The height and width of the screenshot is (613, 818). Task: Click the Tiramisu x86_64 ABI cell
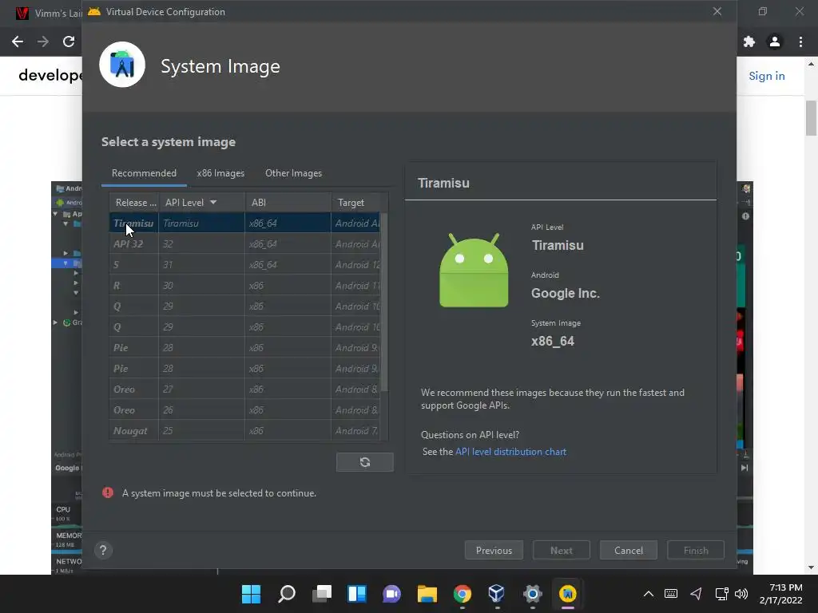coord(288,223)
